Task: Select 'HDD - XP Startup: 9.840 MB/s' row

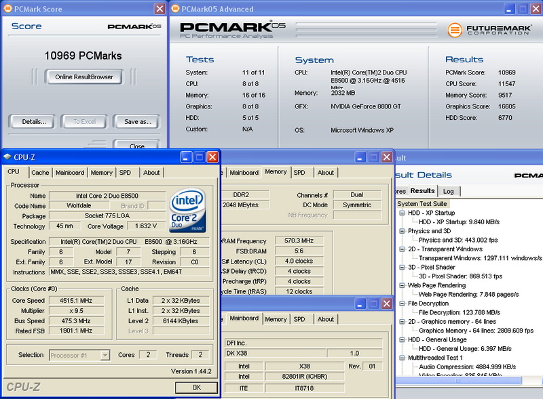Action: [459, 222]
